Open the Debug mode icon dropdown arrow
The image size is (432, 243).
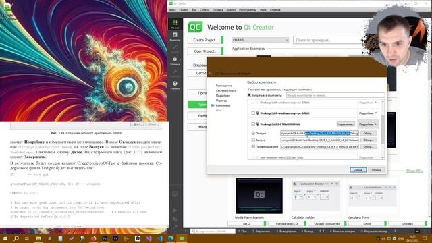click(x=180, y=60)
